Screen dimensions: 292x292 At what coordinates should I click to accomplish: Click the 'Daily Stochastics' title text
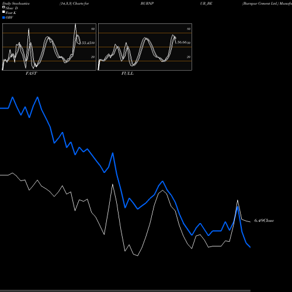tap(16, 4)
